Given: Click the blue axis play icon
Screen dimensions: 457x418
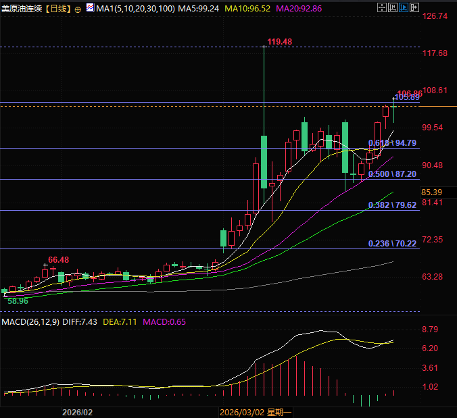Looking at the screenshot, I should [x=404, y=7].
